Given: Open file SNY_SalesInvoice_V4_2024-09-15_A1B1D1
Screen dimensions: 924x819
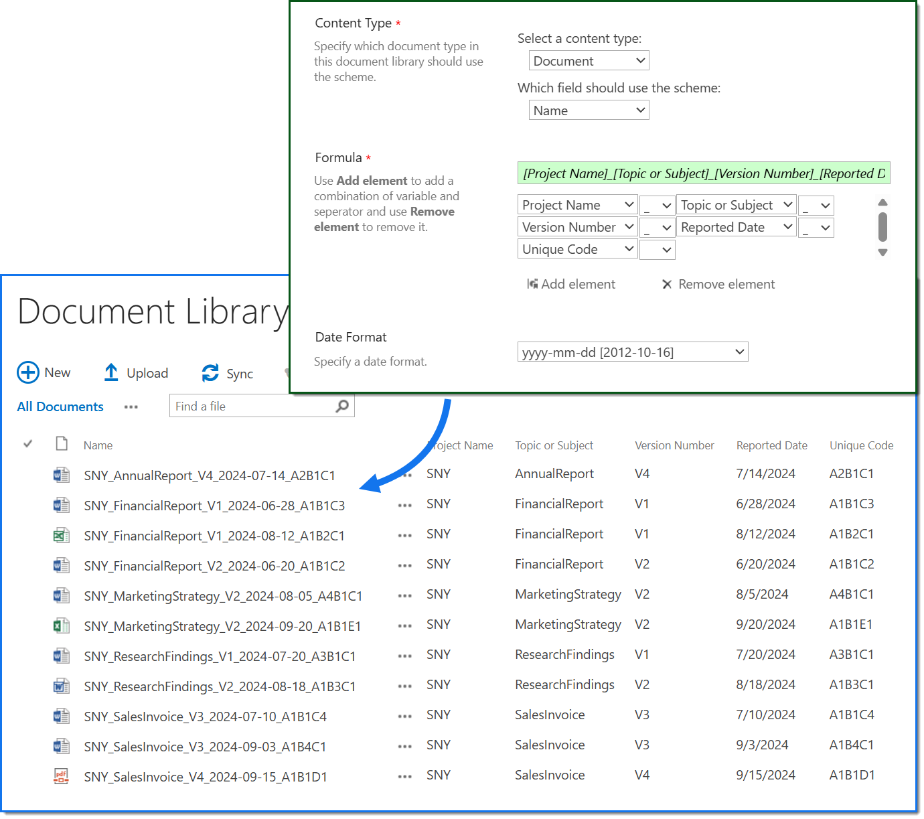Looking at the screenshot, I should pyautogui.click(x=206, y=777).
